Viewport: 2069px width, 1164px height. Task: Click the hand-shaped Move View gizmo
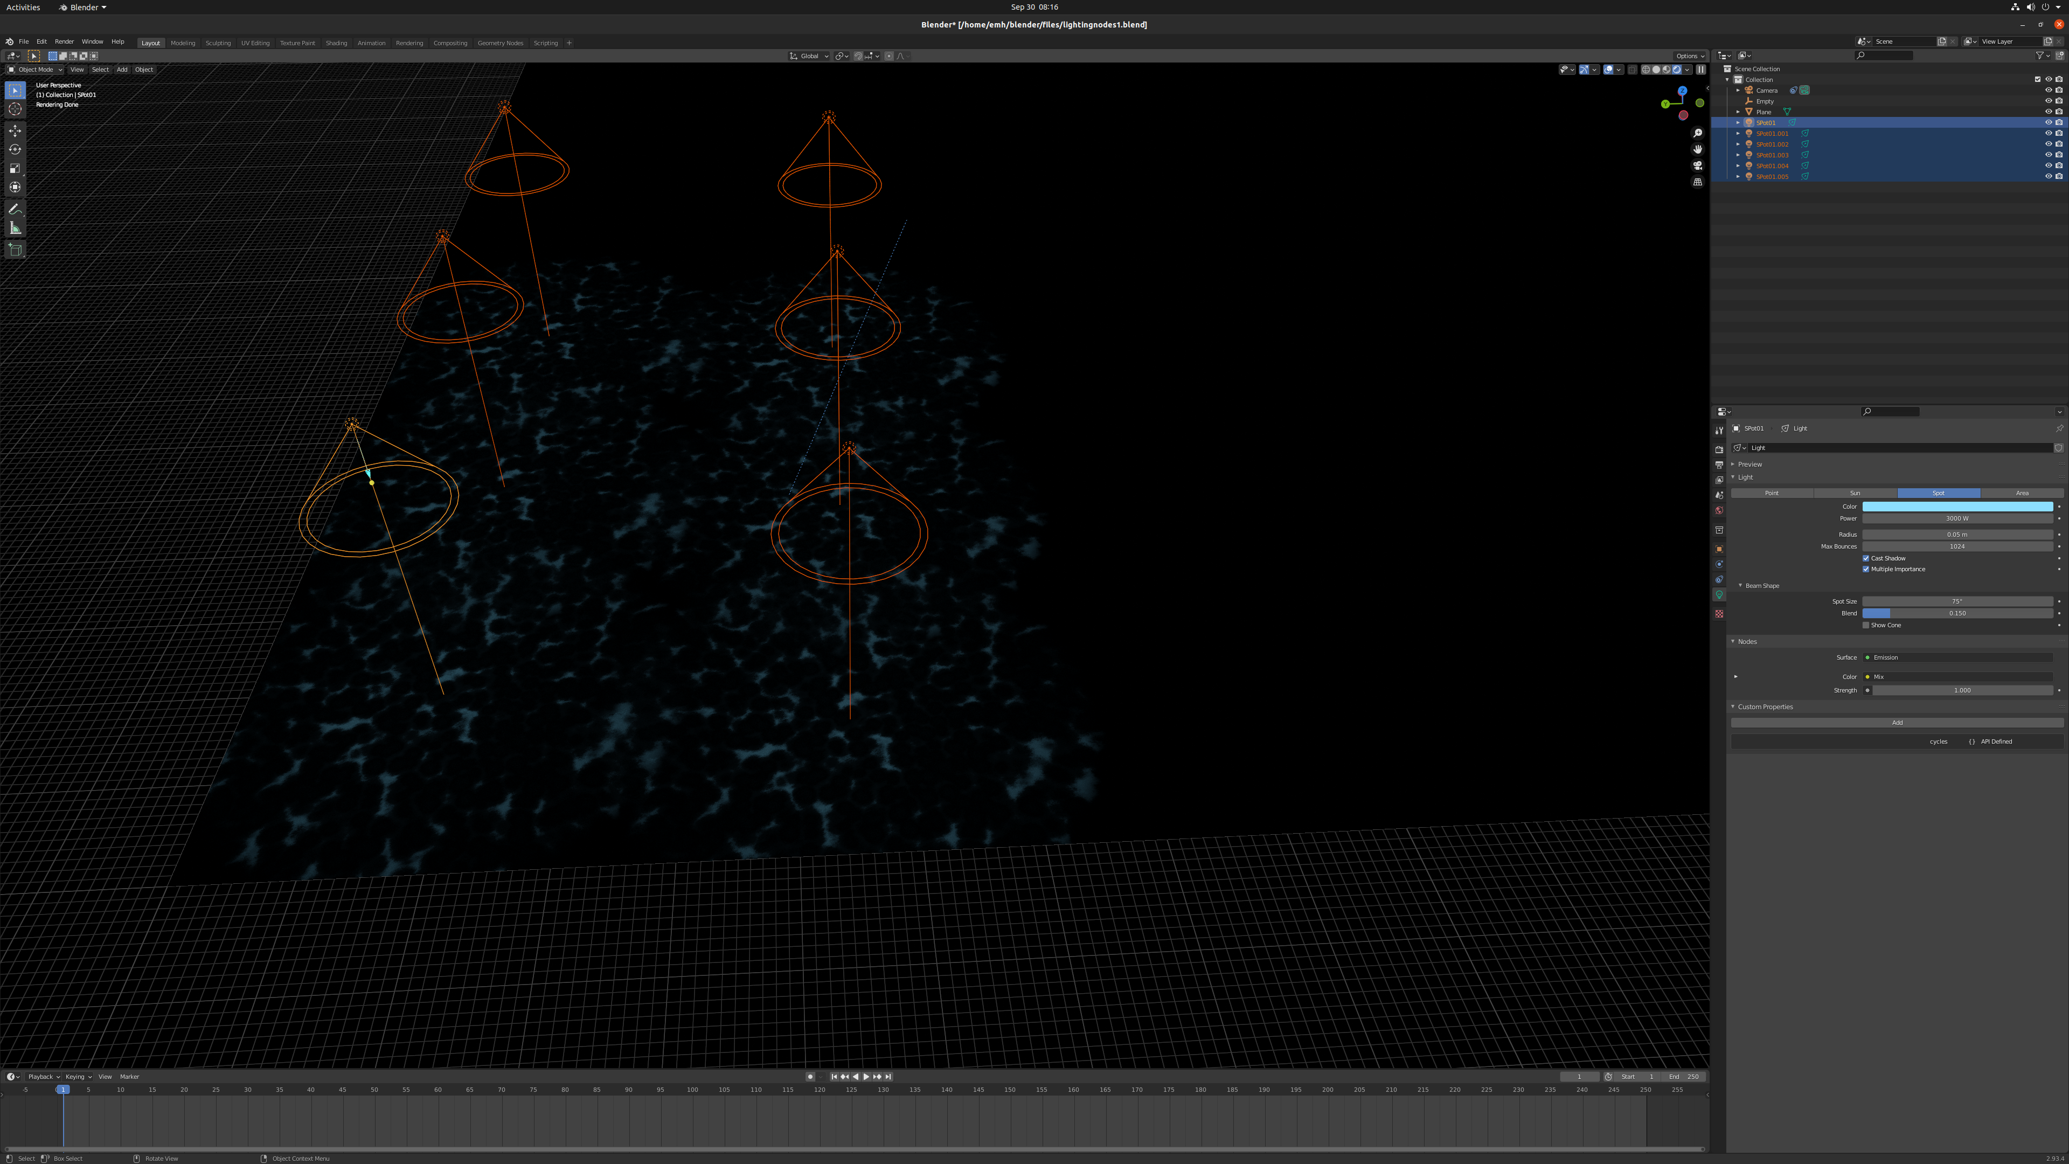1697,149
